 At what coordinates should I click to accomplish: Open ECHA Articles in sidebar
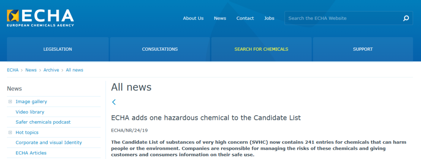(31, 153)
